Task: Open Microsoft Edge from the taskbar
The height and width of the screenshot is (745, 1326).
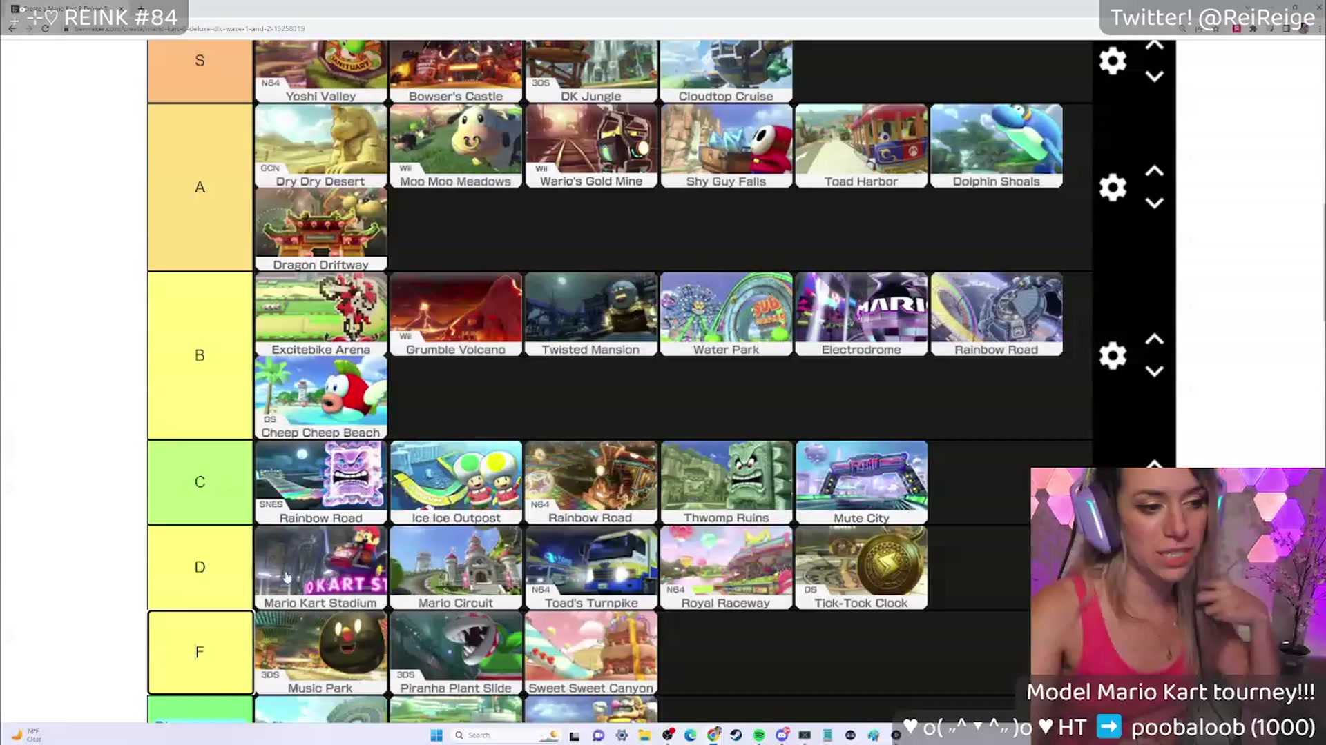Action: [690, 735]
